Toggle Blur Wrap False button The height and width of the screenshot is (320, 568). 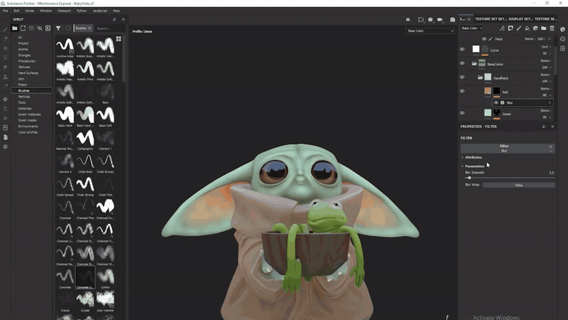(519, 185)
